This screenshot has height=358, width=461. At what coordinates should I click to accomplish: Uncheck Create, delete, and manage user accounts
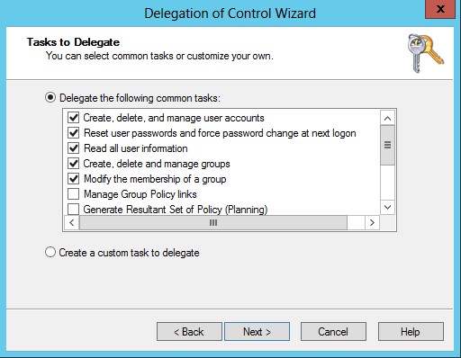tap(74, 118)
